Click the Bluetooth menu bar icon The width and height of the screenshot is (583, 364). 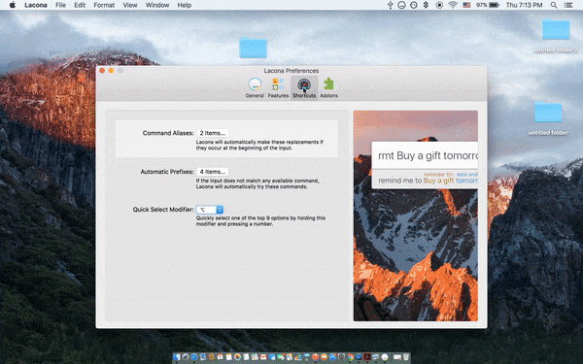pos(427,5)
